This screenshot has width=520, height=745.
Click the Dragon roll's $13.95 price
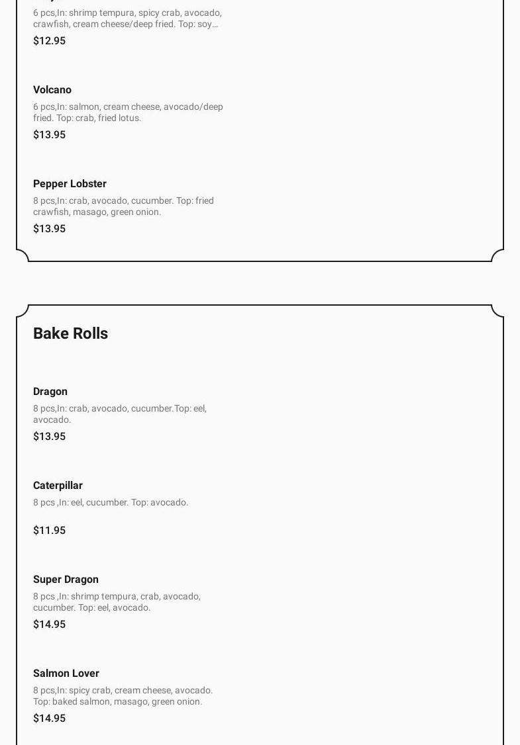[x=49, y=437]
